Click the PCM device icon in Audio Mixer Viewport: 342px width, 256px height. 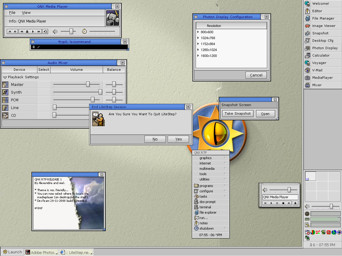click(x=5, y=100)
